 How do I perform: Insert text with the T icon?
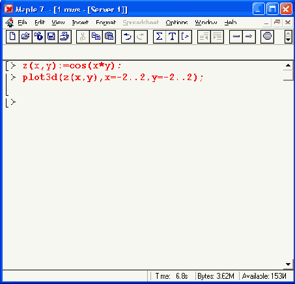pos(172,36)
